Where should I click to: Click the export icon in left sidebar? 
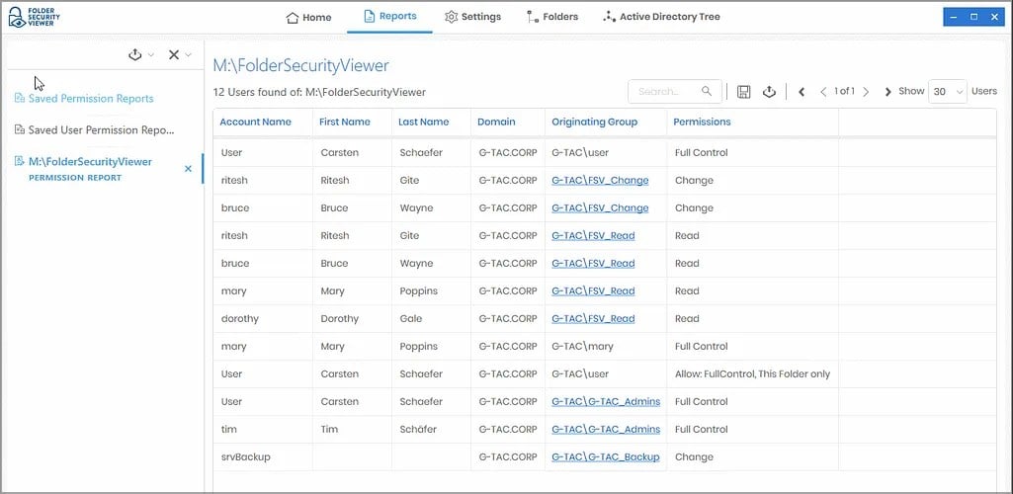(x=135, y=55)
